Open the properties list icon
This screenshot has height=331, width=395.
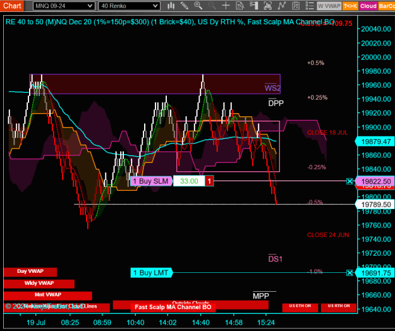pos(309,6)
